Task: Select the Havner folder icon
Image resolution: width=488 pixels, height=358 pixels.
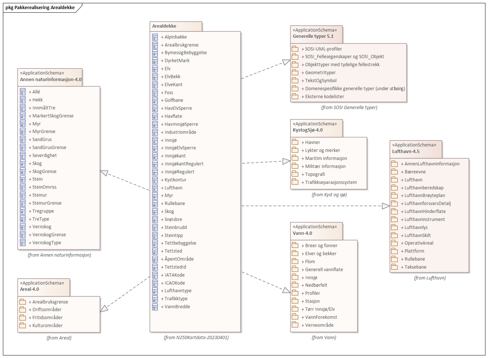Action: [x=295, y=142]
